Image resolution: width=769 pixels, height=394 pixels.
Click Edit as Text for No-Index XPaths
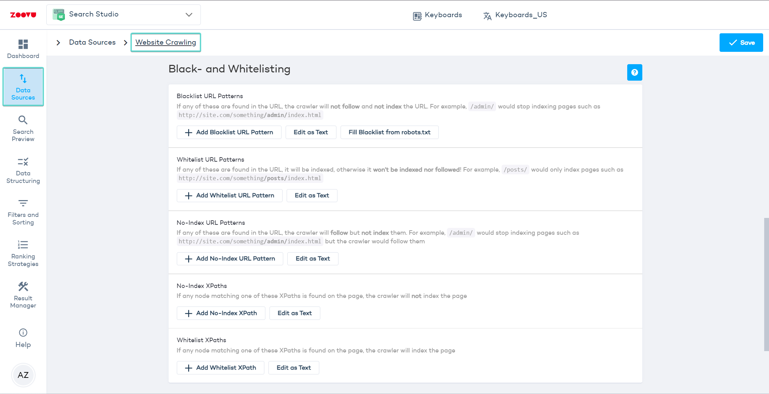tap(295, 313)
